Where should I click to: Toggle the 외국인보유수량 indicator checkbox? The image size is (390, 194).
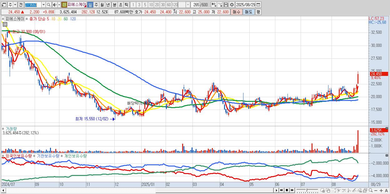3,156
